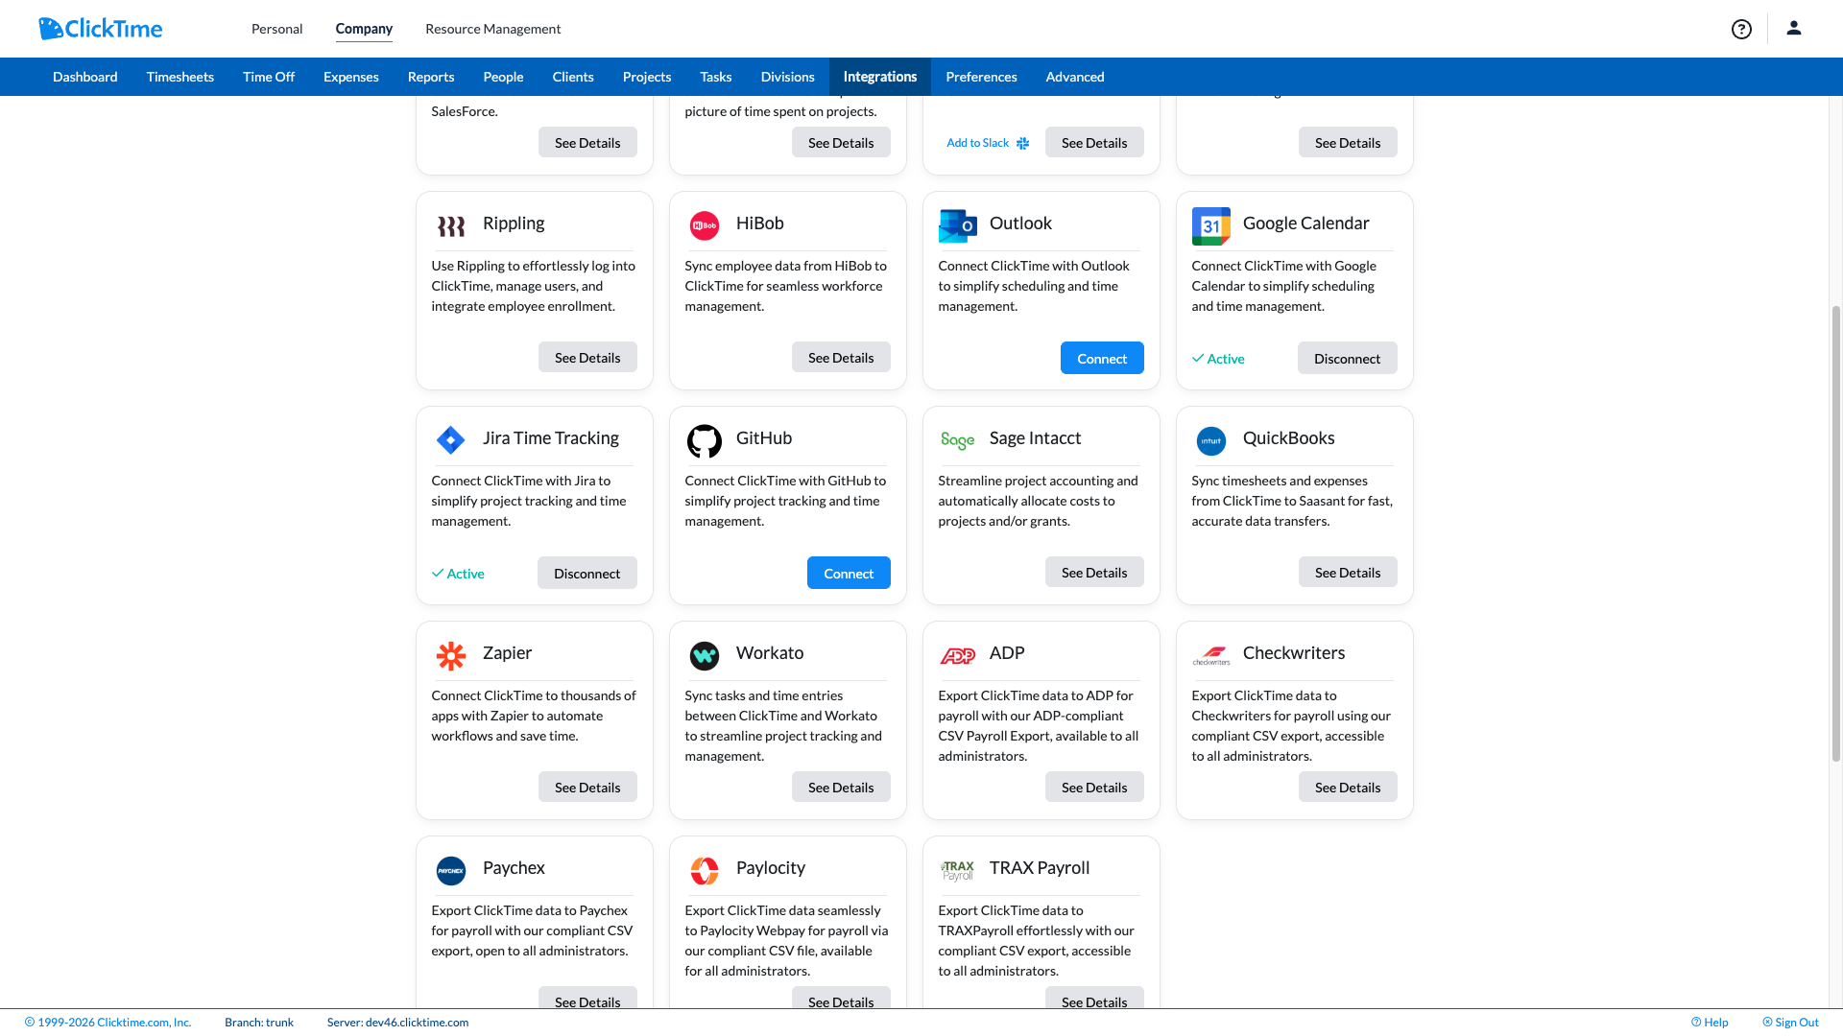See Details in the SalesForce card
Image resolution: width=1843 pixels, height=1036 pixels.
[587, 142]
